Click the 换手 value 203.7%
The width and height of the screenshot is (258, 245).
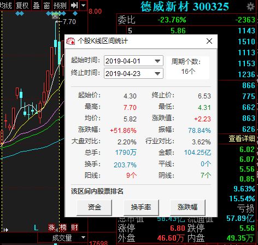coord(125,165)
